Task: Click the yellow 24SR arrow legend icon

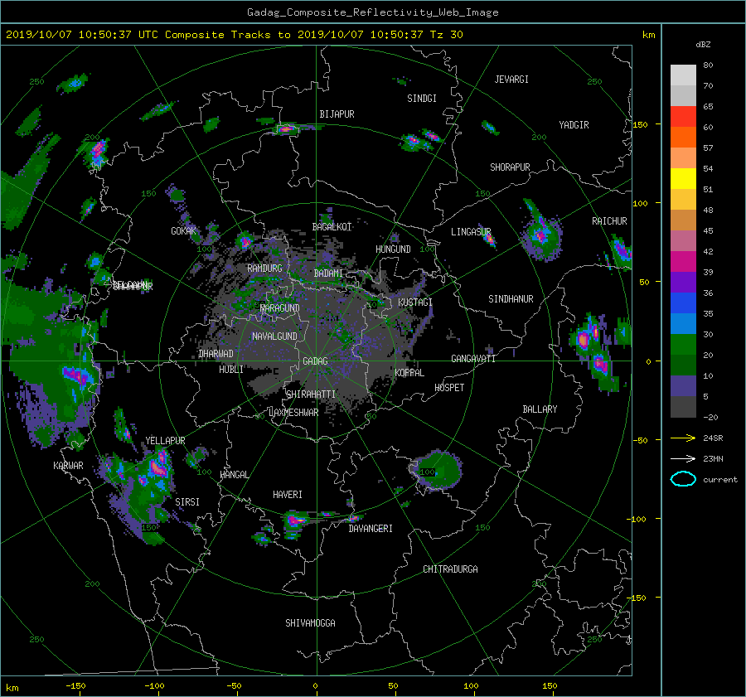Action: 683,438
